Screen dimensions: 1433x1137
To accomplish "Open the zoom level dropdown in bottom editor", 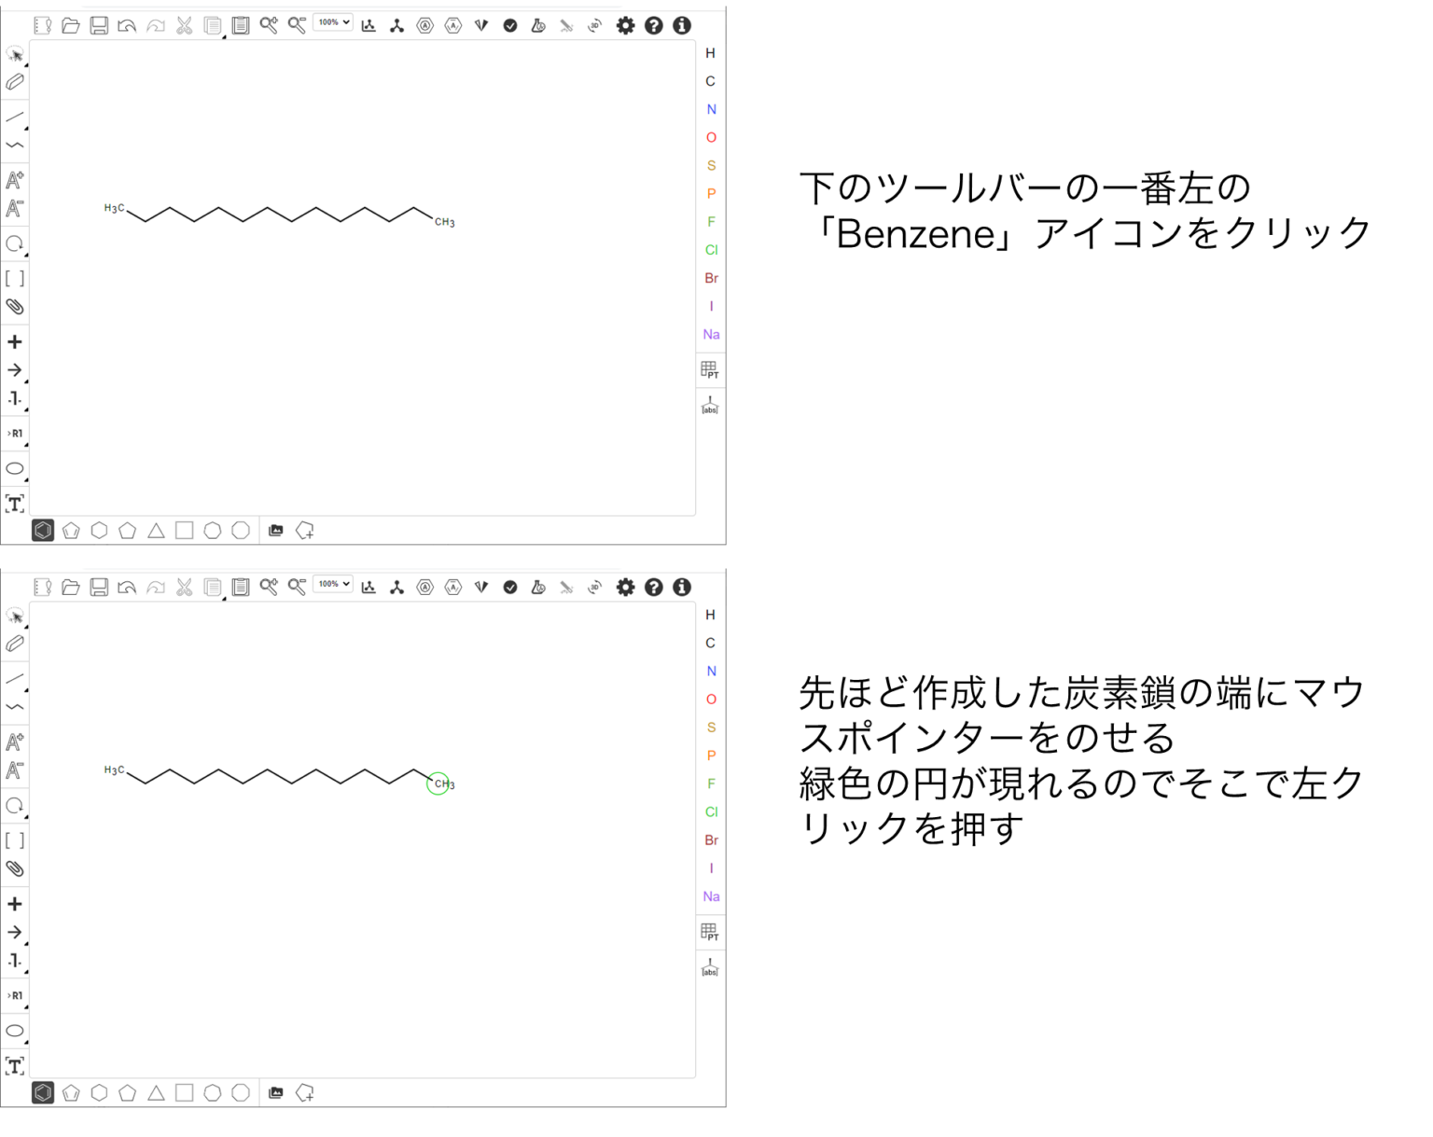I will coord(333,585).
